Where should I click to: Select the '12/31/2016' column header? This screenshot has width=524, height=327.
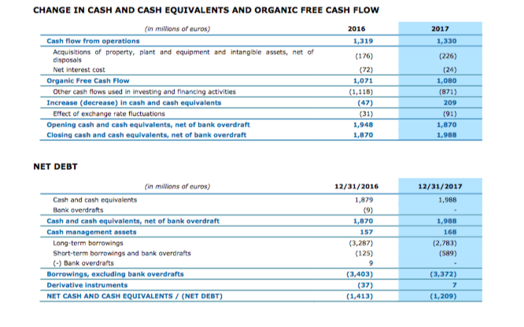[x=356, y=186]
